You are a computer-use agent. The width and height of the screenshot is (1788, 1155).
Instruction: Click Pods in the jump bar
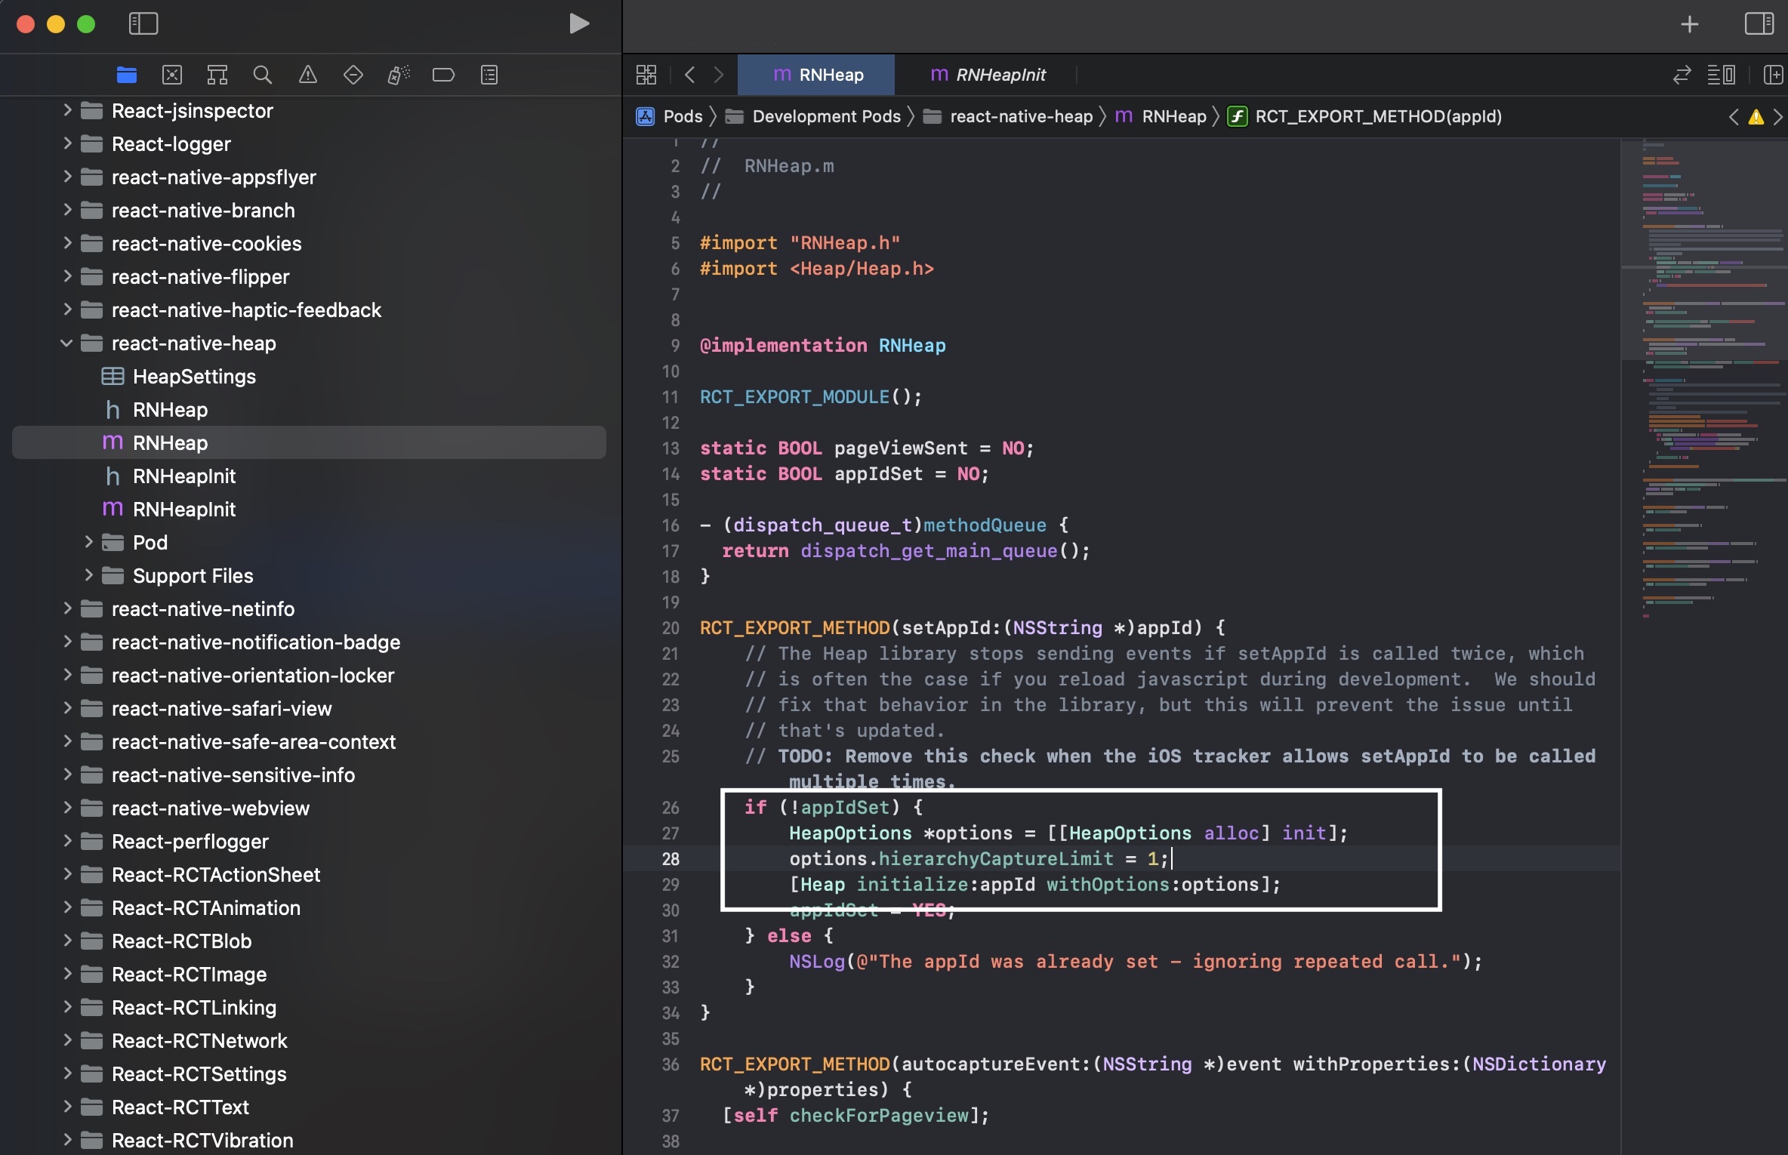670,116
